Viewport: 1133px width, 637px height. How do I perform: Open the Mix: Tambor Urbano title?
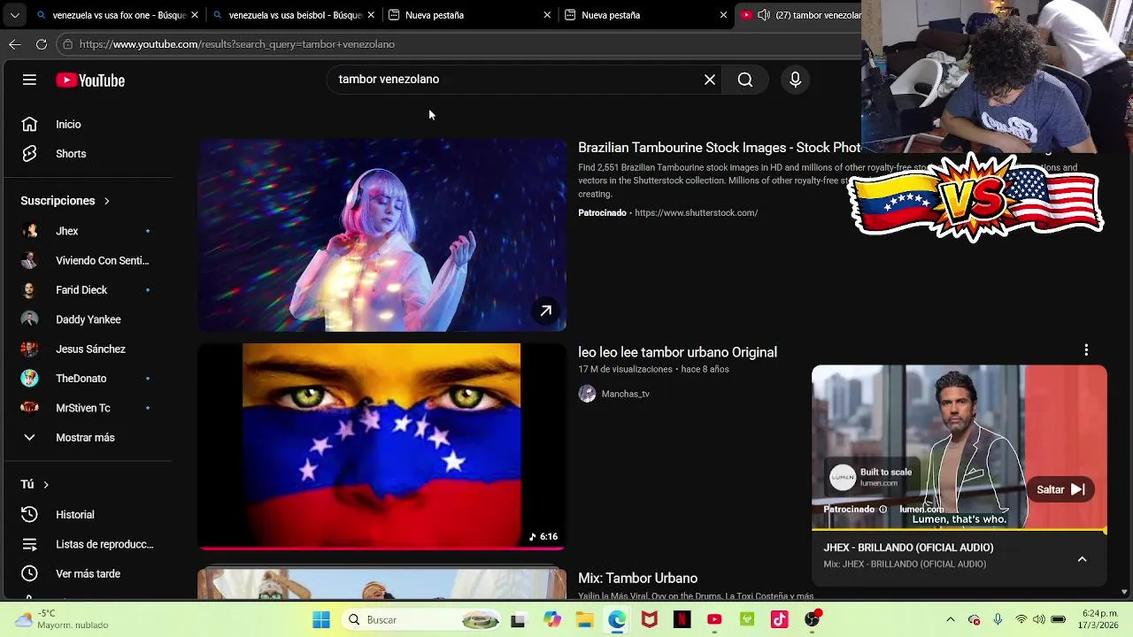pos(637,579)
